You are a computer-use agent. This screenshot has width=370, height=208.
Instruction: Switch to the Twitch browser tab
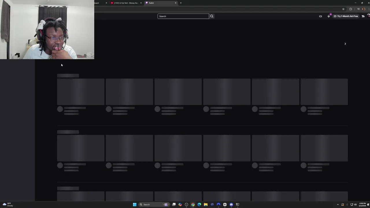(x=161, y=3)
